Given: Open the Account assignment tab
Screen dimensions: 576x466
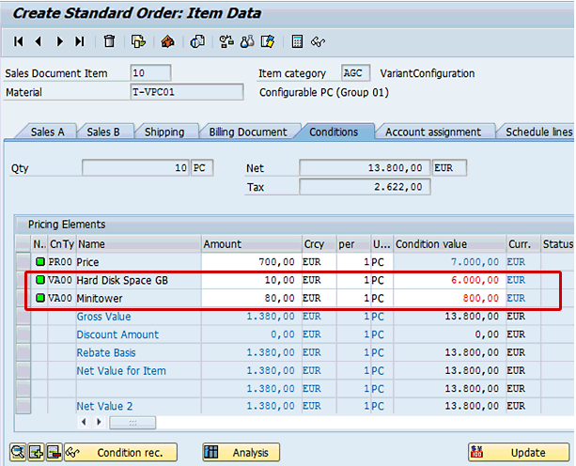Looking at the screenshot, I should [432, 132].
